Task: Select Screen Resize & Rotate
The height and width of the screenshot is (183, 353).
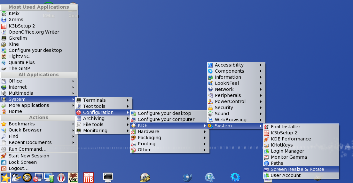Action: coord(301,170)
